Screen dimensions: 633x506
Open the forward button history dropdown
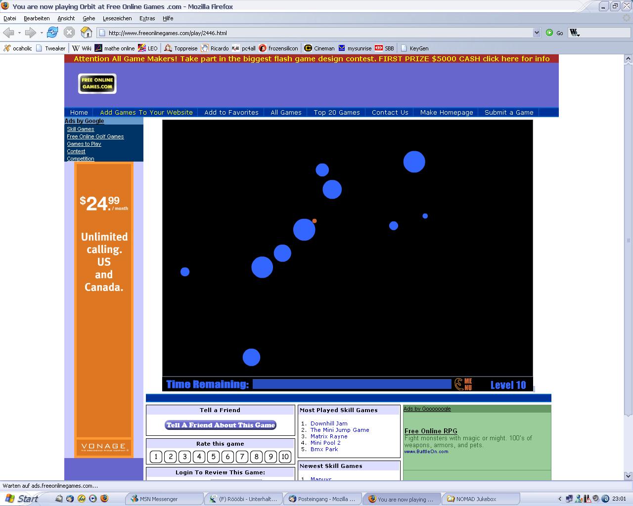pyautogui.click(x=42, y=33)
